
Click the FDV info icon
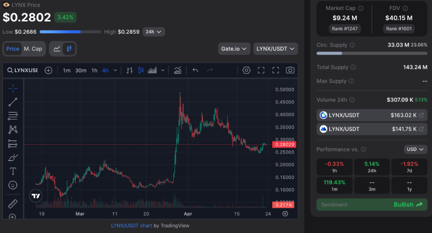pos(405,9)
